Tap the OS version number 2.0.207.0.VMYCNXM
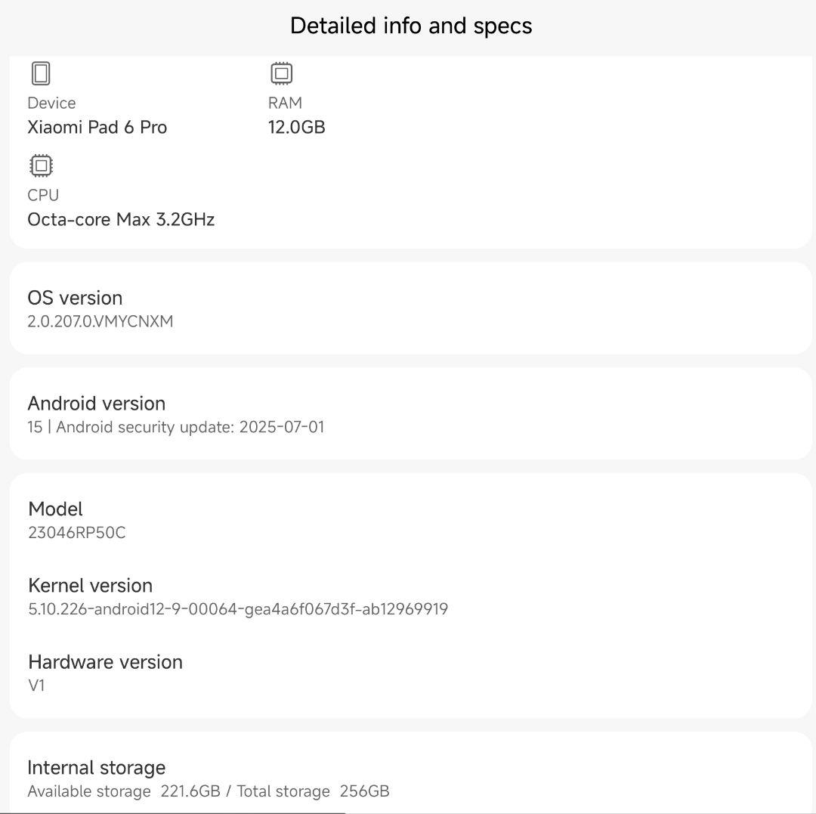Image resolution: width=816 pixels, height=814 pixels. coord(100,321)
